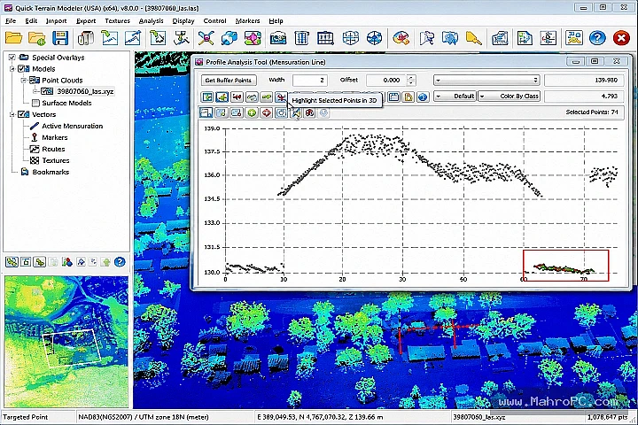
Task: Click the red bug-like icon in profile third row
Action: (309, 112)
